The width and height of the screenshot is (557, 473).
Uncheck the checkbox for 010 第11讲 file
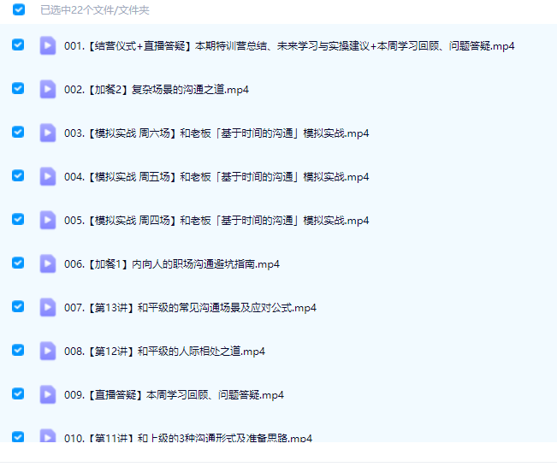[19, 436]
